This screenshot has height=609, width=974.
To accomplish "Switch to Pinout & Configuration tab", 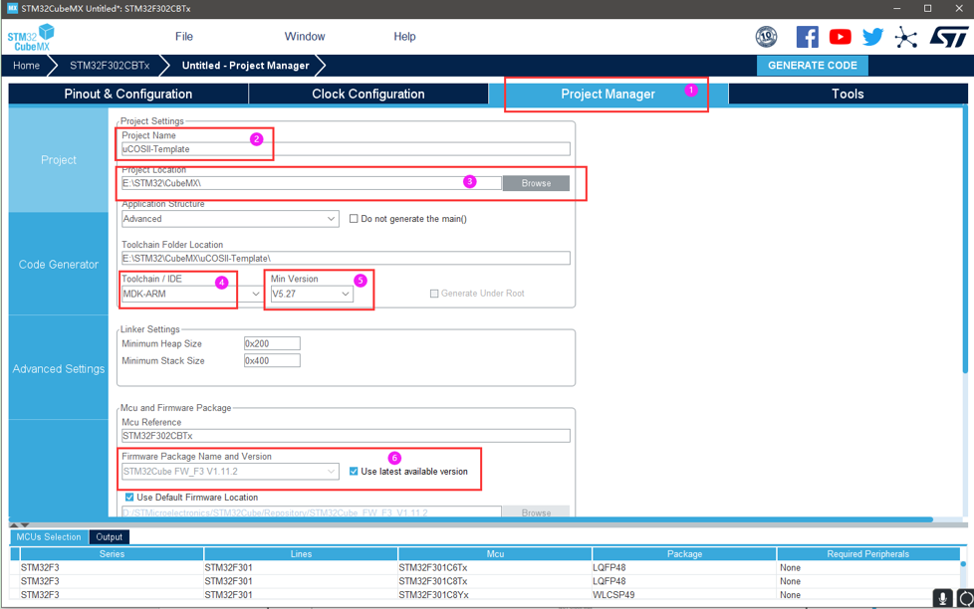I will 127,94.
